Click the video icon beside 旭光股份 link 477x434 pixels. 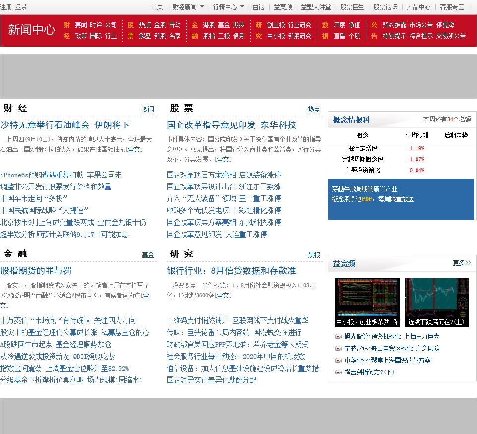point(338,337)
